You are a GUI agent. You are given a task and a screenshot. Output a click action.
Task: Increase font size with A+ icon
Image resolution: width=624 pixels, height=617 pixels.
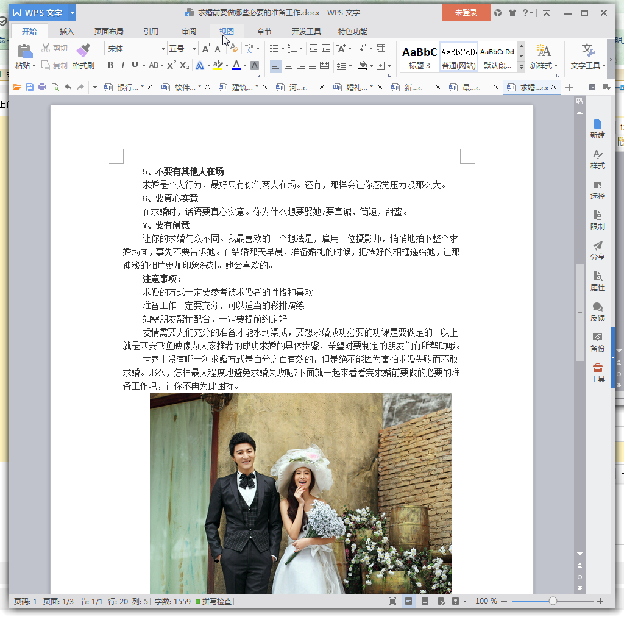pyautogui.click(x=206, y=49)
